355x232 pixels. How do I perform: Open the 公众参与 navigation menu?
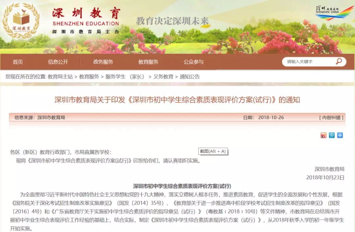tap(194, 62)
